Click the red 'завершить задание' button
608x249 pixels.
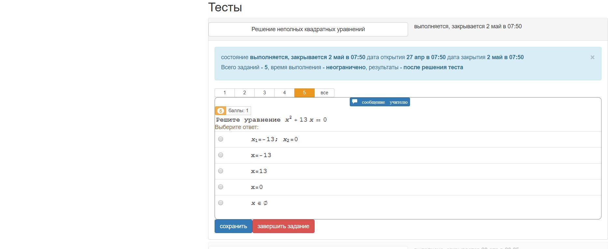[x=283, y=226]
